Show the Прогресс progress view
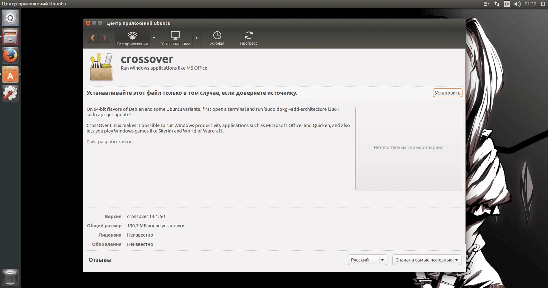 click(x=248, y=39)
